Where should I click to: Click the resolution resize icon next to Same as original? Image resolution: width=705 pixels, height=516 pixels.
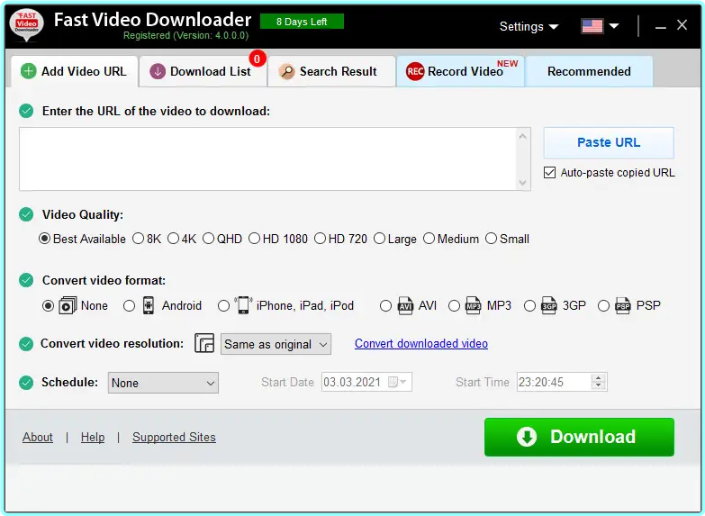tap(204, 343)
